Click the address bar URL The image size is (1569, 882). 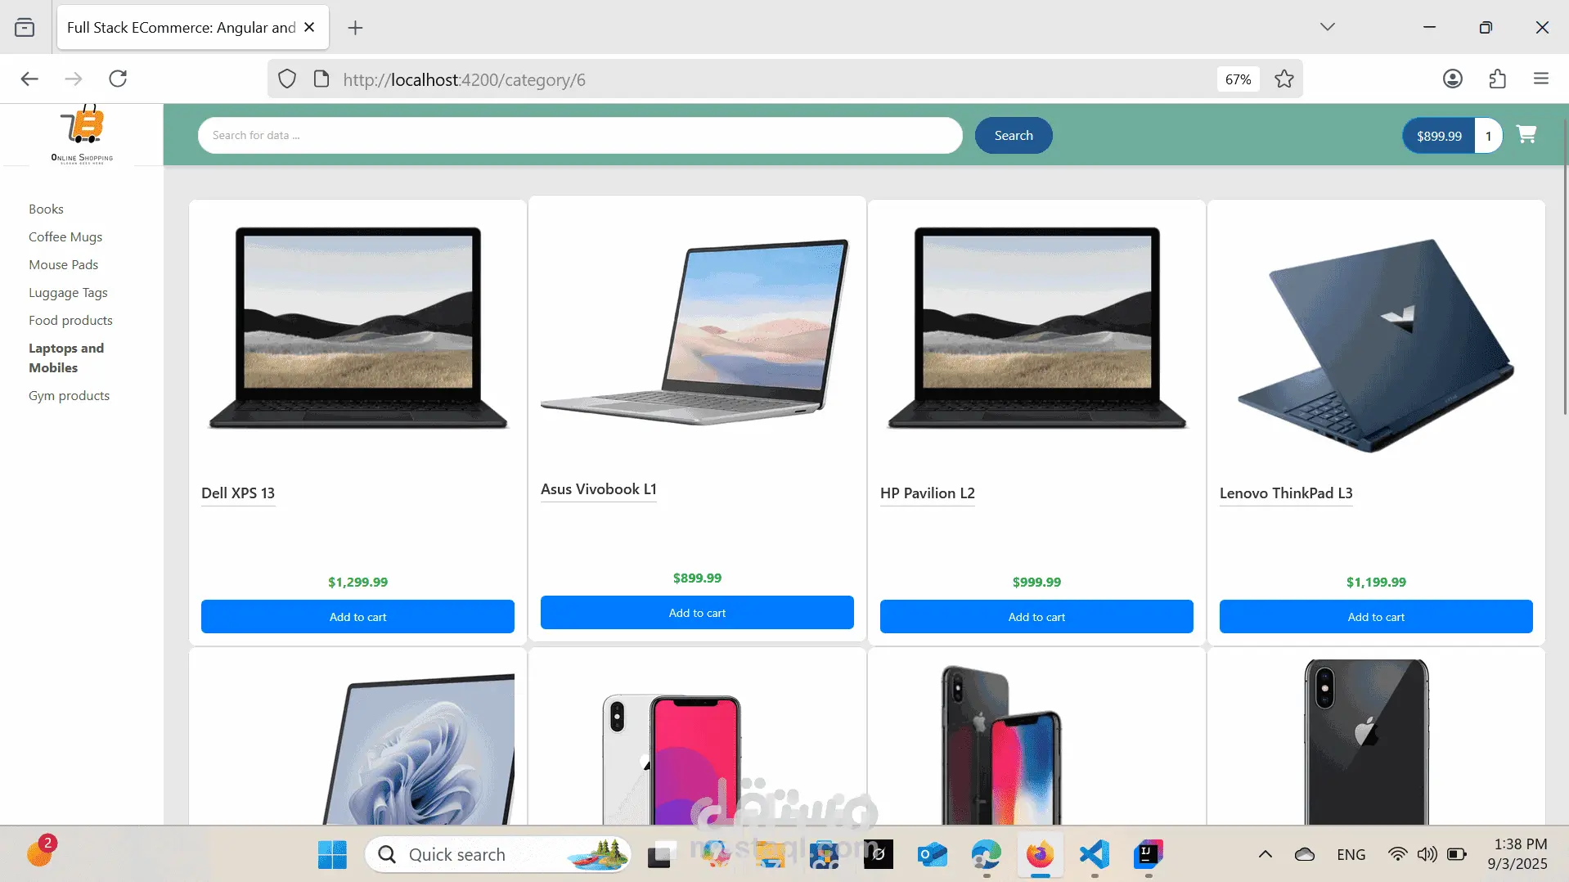[x=464, y=79]
